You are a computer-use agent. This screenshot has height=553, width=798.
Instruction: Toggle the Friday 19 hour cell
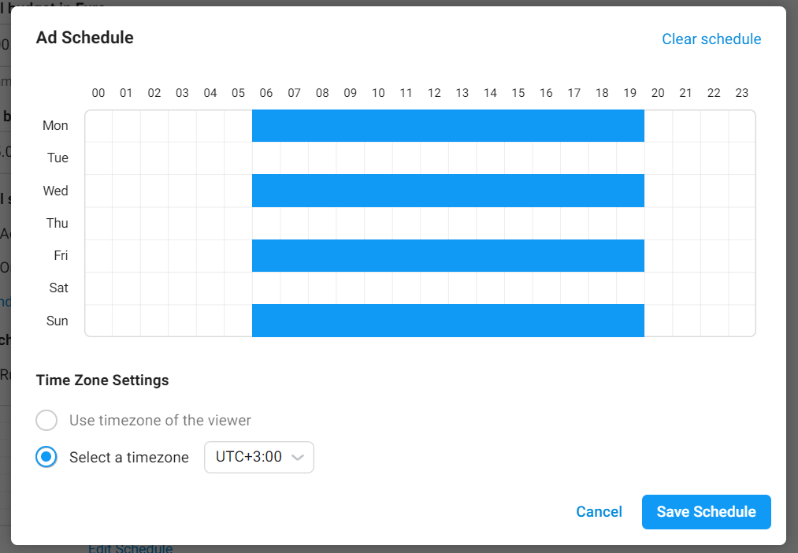click(x=630, y=255)
